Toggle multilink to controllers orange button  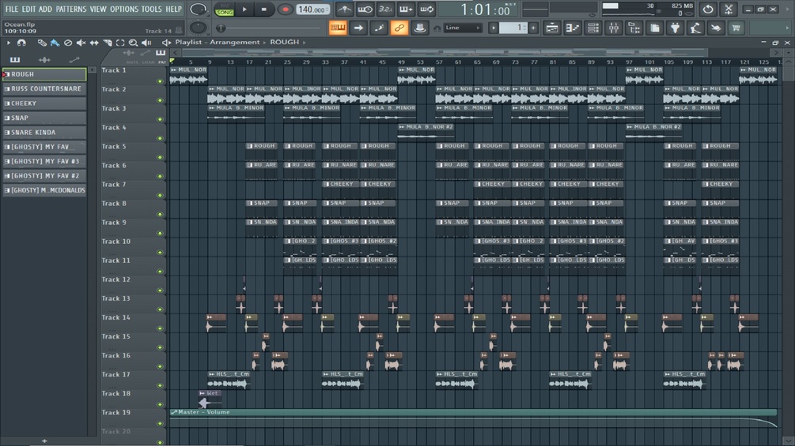(399, 28)
